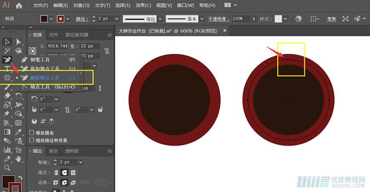This screenshot has width=370, height=192.
Task: Select the Scale tool
Action: click(7, 104)
